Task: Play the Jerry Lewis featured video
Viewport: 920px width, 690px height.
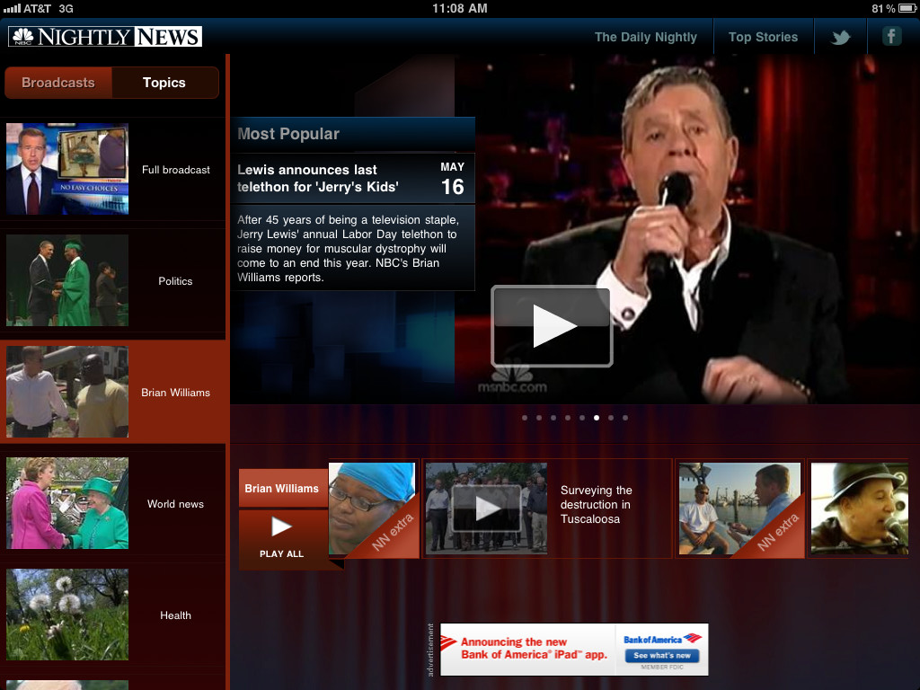Action: [553, 326]
